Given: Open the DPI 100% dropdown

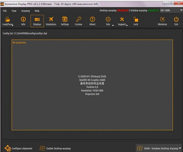Looking at the screenshot, I should pos(171,10).
